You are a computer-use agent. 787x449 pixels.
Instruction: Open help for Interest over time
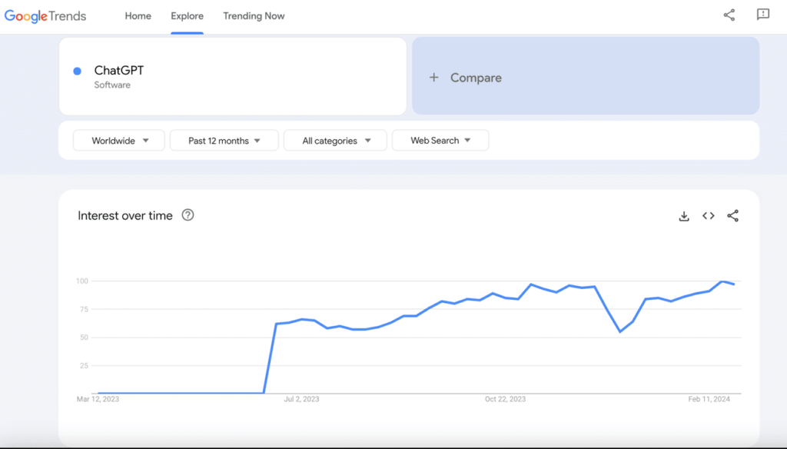tap(188, 215)
